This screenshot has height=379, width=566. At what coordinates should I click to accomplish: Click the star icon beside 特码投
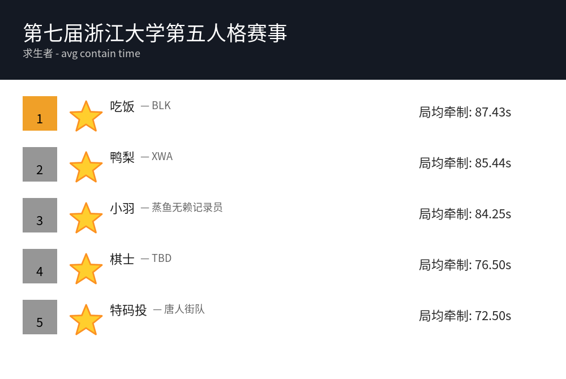[86, 320]
